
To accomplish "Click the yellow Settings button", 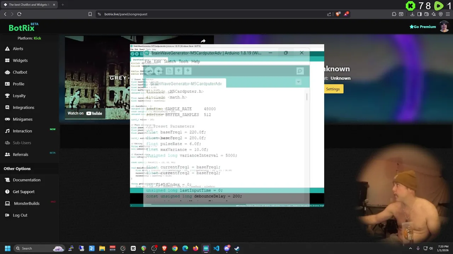I will pyautogui.click(x=333, y=89).
